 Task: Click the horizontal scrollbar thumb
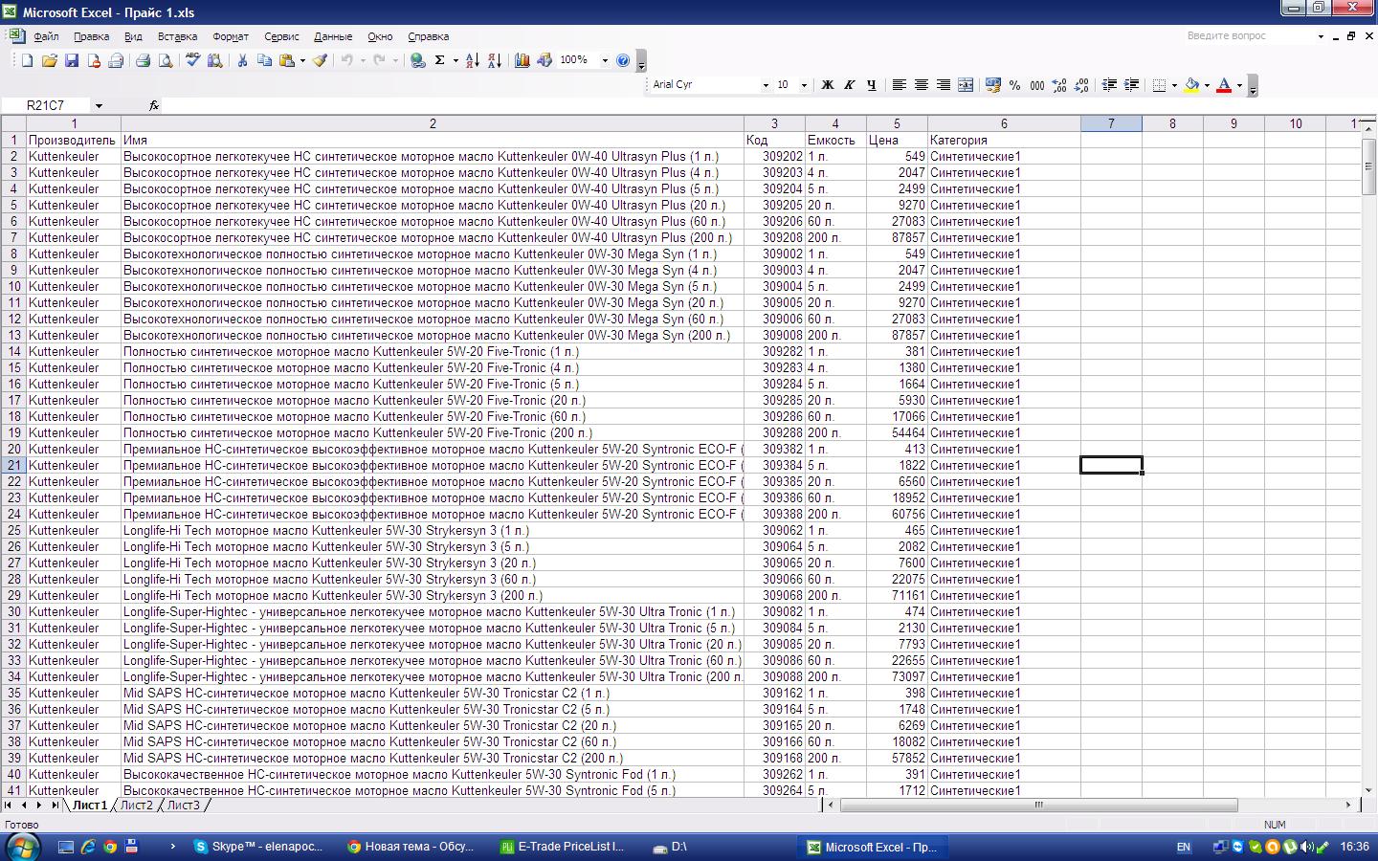pos(1038,806)
